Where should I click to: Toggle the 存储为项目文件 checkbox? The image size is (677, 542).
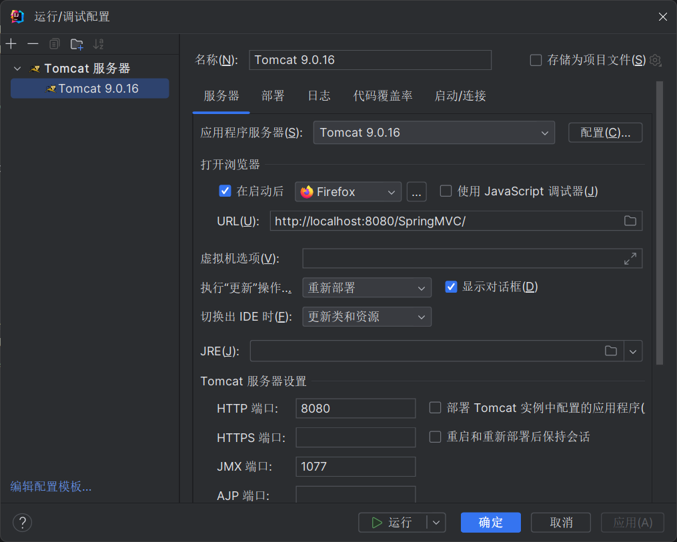click(x=536, y=60)
